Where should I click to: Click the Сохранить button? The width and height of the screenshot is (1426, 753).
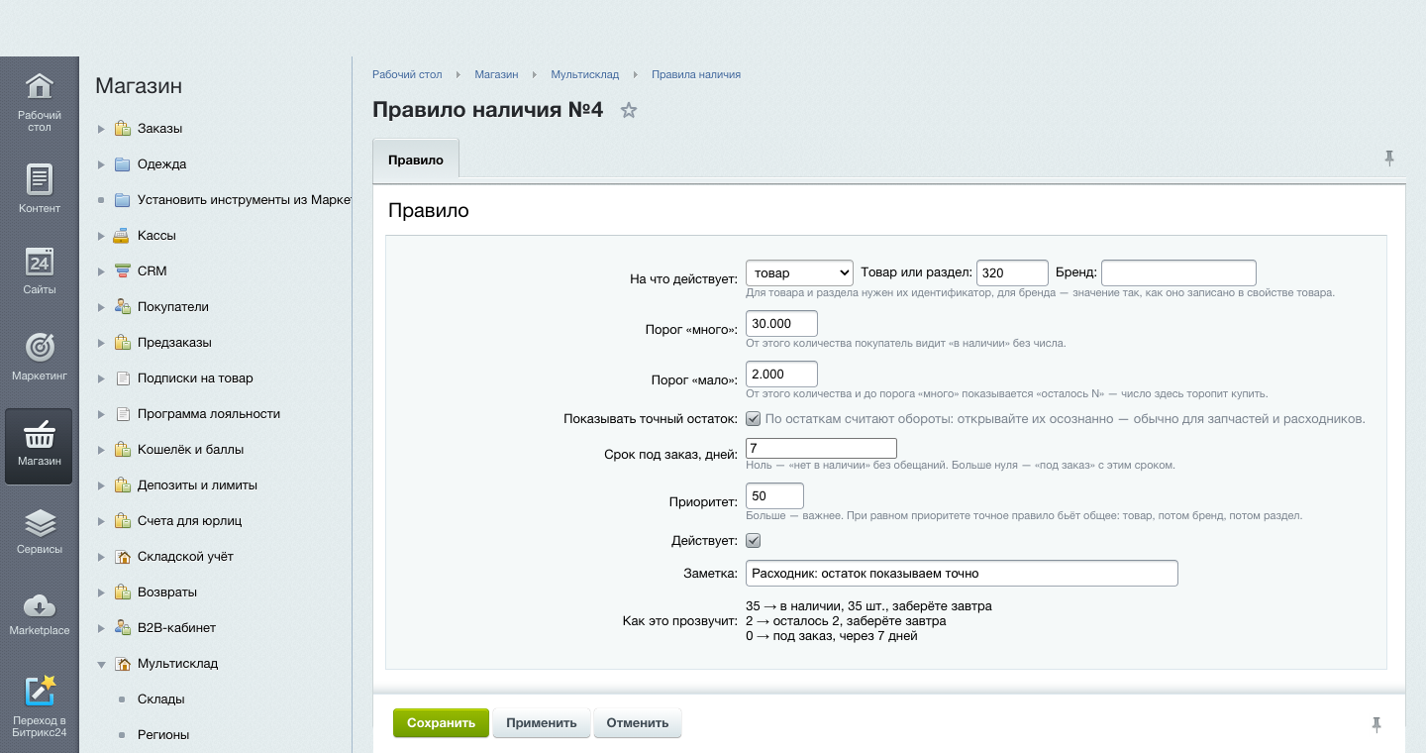pos(442,723)
